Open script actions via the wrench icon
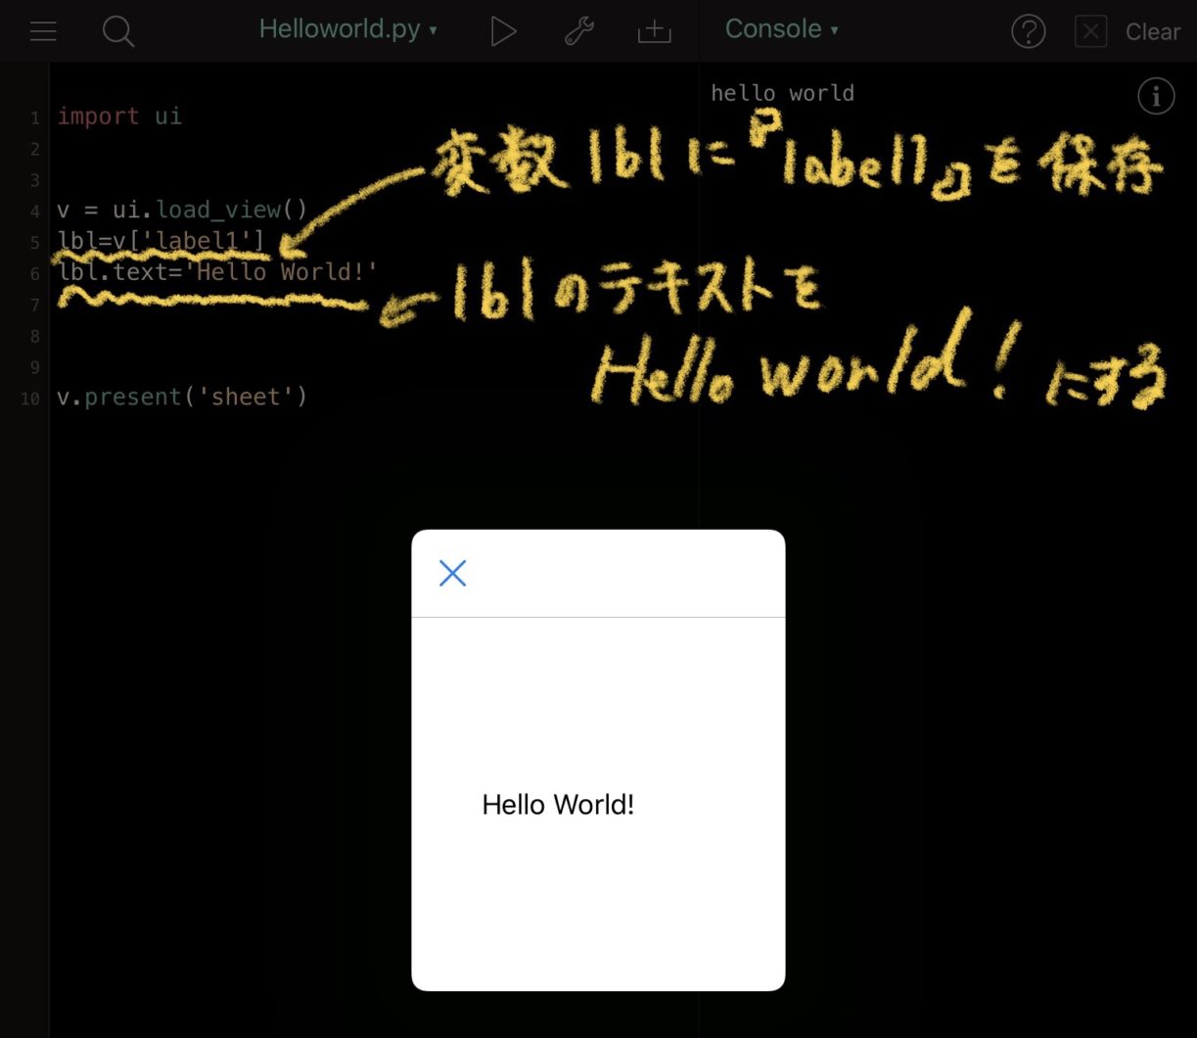Image resolution: width=1197 pixels, height=1038 pixels. (x=578, y=30)
